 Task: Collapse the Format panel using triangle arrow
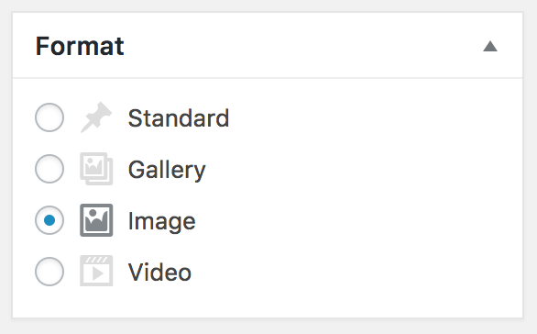[x=490, y=46]
